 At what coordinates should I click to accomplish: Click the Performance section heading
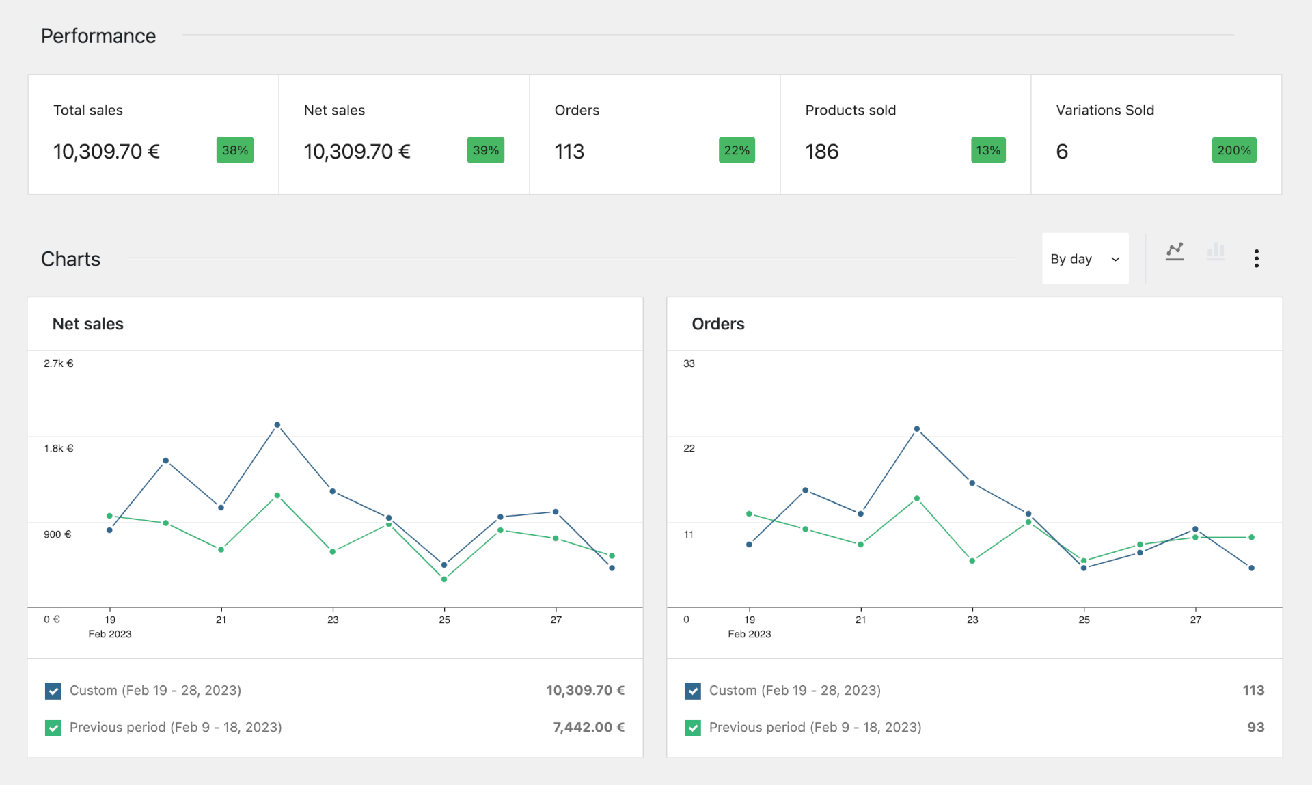point(98,36)
